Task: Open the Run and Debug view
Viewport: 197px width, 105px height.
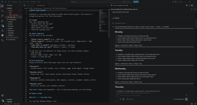Action: point(2,21)
